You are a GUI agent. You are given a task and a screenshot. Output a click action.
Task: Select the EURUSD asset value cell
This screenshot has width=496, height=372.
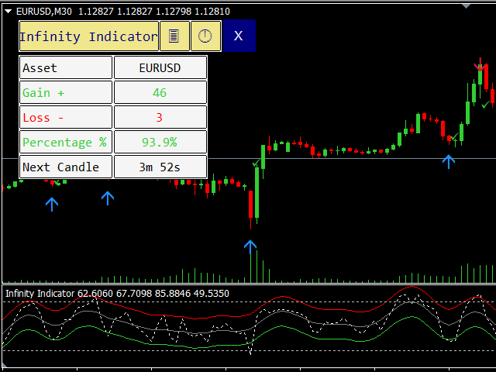160,67
